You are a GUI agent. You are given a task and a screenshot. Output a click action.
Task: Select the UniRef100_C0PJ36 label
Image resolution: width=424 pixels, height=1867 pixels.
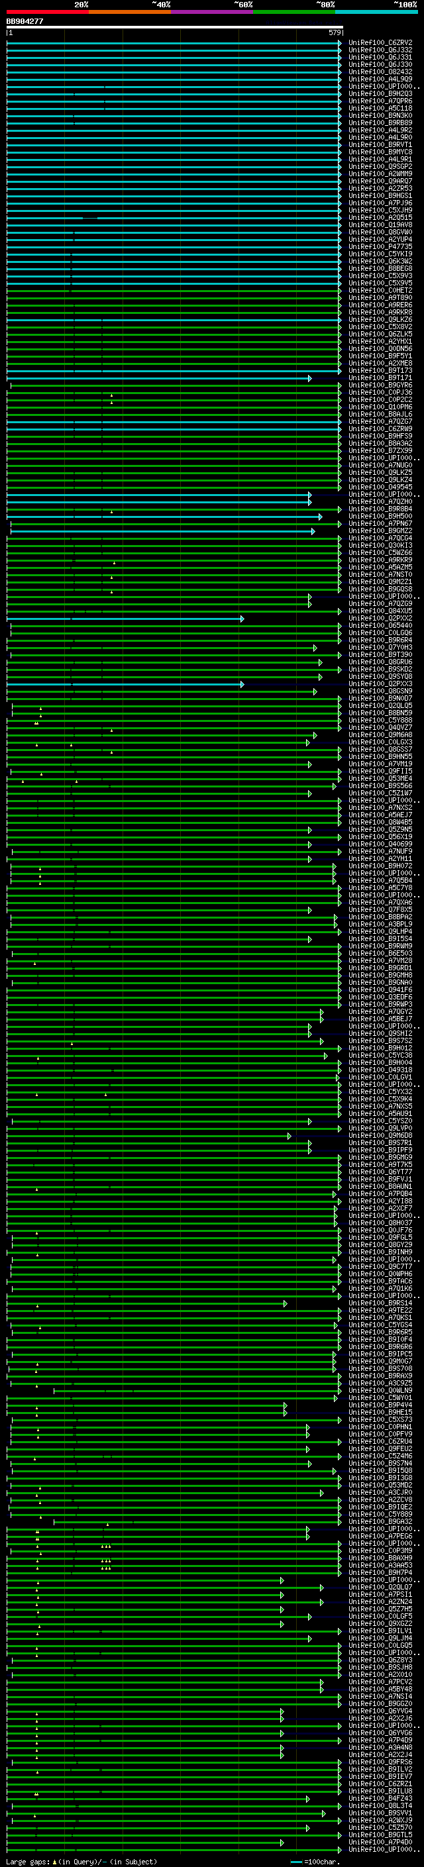[380, 393]
